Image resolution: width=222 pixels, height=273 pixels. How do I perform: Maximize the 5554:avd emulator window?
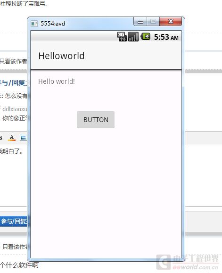(x=153, y=22)
